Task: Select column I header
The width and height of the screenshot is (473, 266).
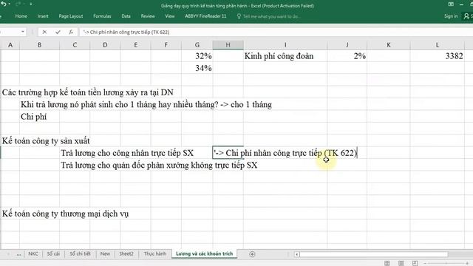Action: (285, 45)
